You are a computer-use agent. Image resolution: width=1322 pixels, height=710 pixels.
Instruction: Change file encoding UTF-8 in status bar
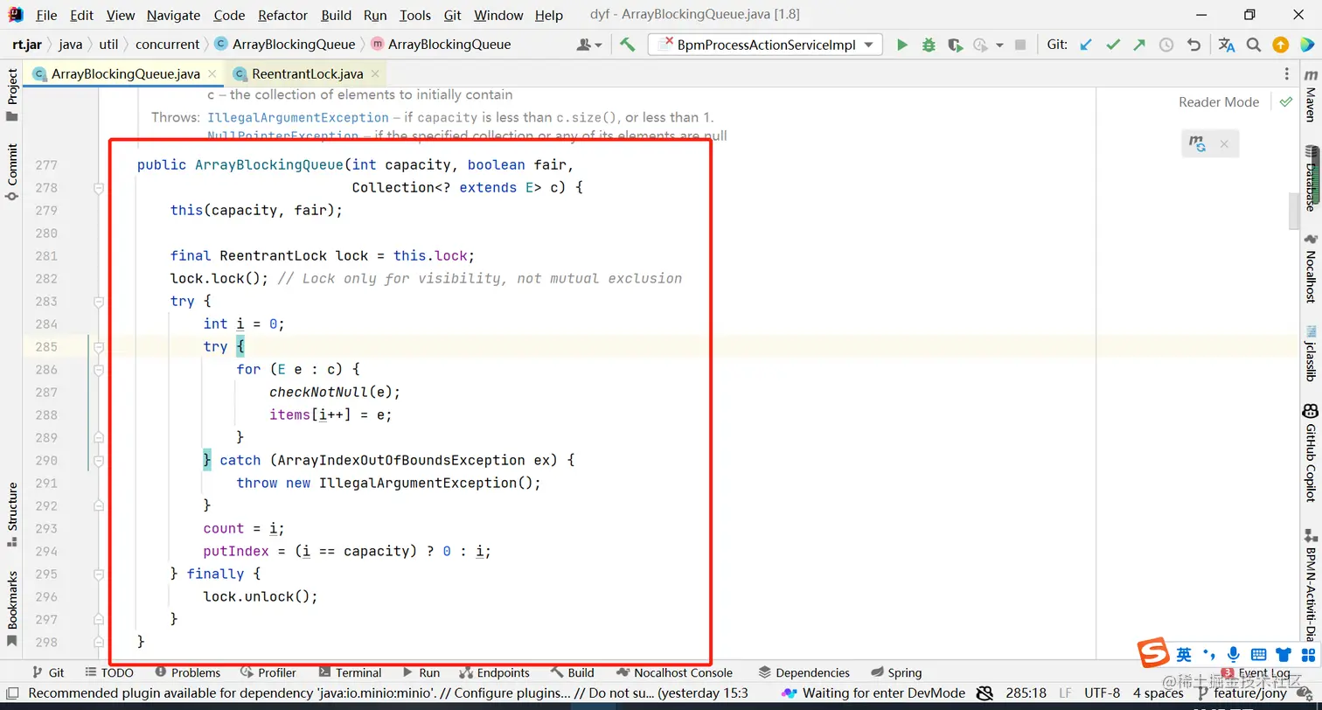[1102, 693]
